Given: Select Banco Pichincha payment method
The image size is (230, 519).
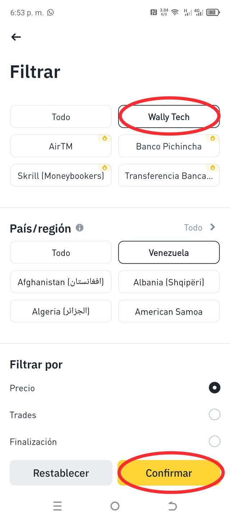Looking at the screenshot, I should [169, 146].
